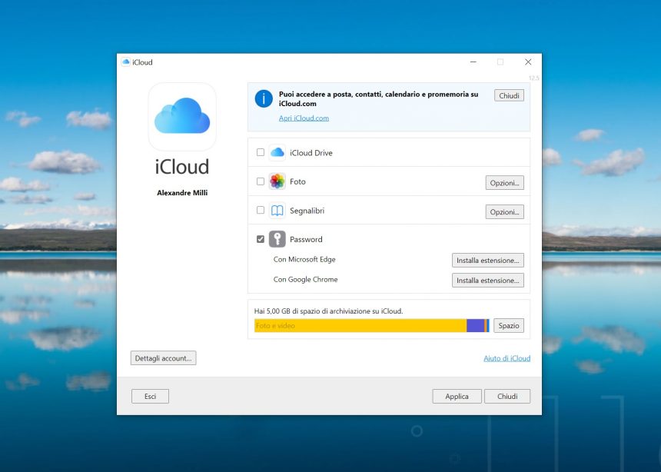Open Dettagli account
The width and height of the screenshot is (661, 472).
[x=163, y=358]
